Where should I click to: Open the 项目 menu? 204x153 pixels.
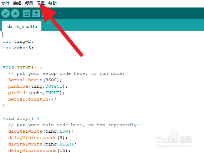[x=29, y=3]
